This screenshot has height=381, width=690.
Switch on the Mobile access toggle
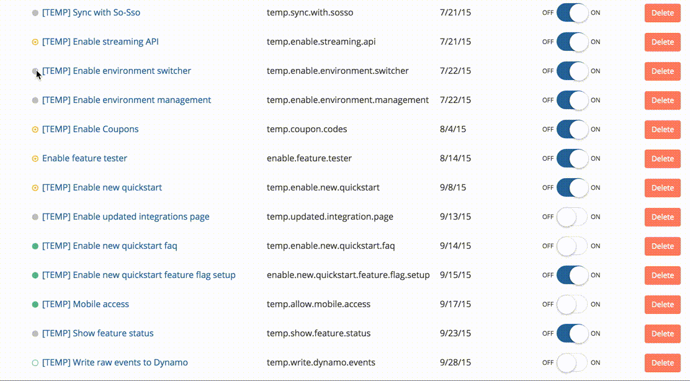[572, 305]
